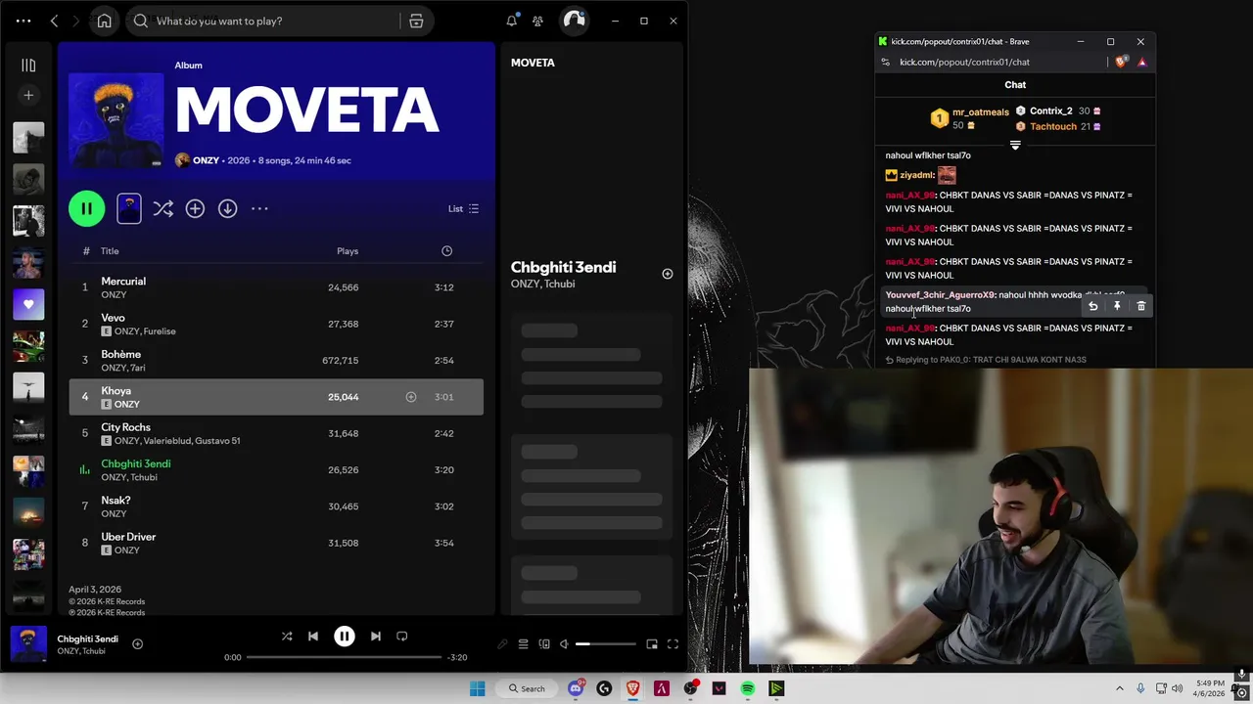This screenshot has height=704, width=1253.
Task: Open more options for the MOVETA album
Action: click(x=259, y=208)
